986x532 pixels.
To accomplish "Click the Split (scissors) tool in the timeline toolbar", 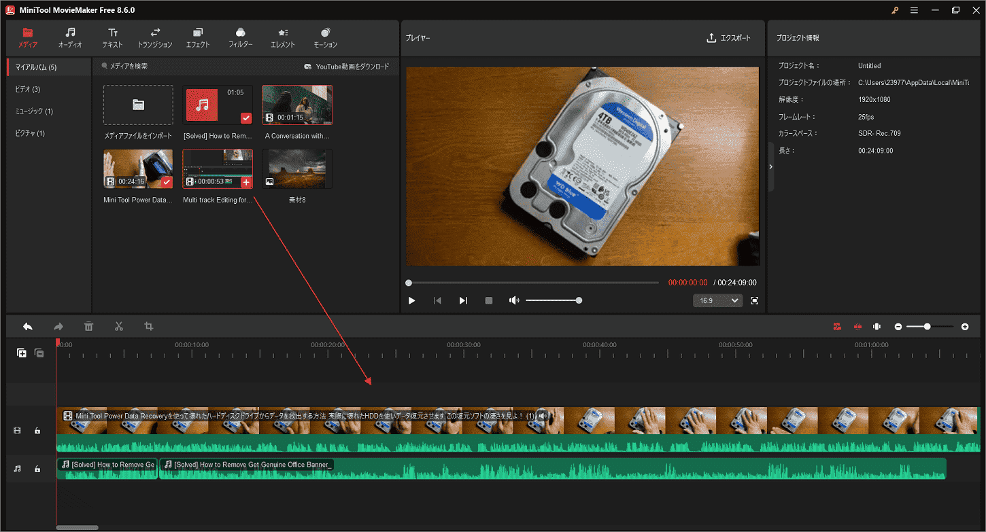I will click(119, 326).
